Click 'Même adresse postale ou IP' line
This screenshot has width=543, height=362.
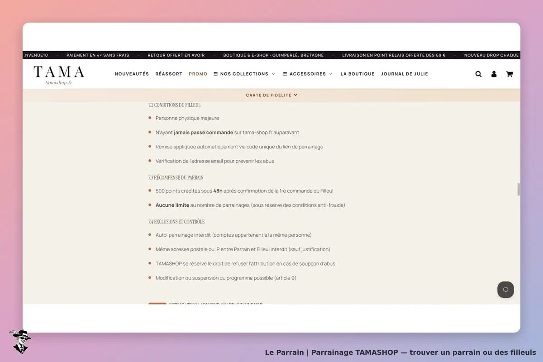[x=243, y=249]
